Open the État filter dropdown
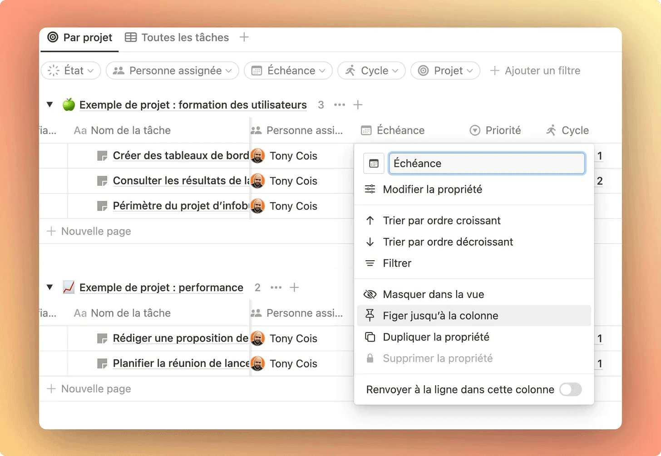The image size is (661, 456). [71, 71]
